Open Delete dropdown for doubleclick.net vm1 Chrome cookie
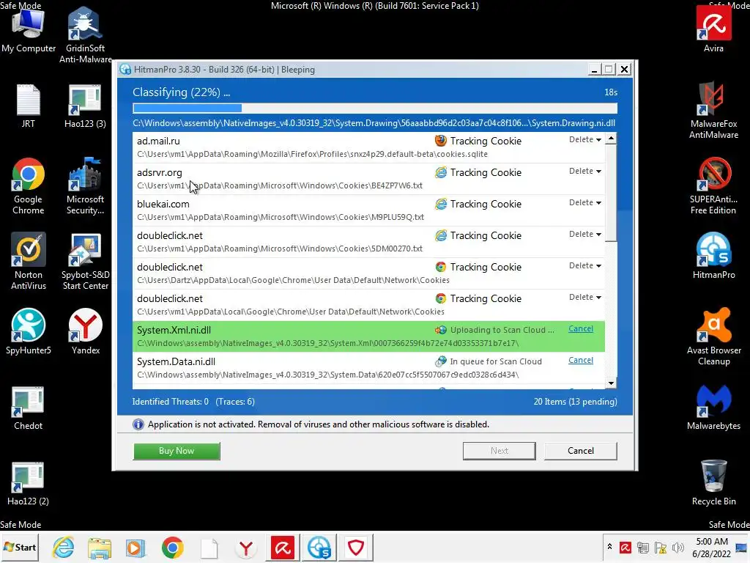Viewport: 750px width, 563px height. pyautogui.click(x=585, y=298)
